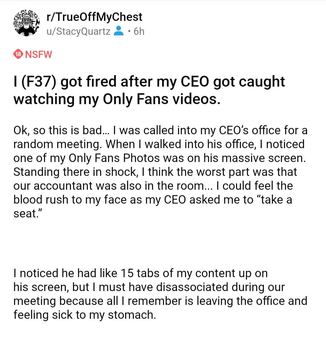Click the word "disassociated" in the second paragraph
Viewport: 326px width, 338px height.
click(192, 287)
